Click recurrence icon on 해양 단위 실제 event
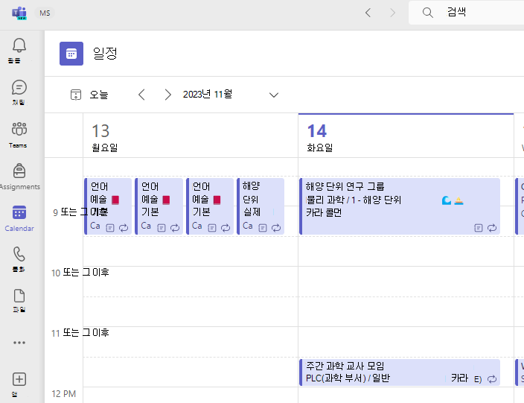 (x=276, y=228)
